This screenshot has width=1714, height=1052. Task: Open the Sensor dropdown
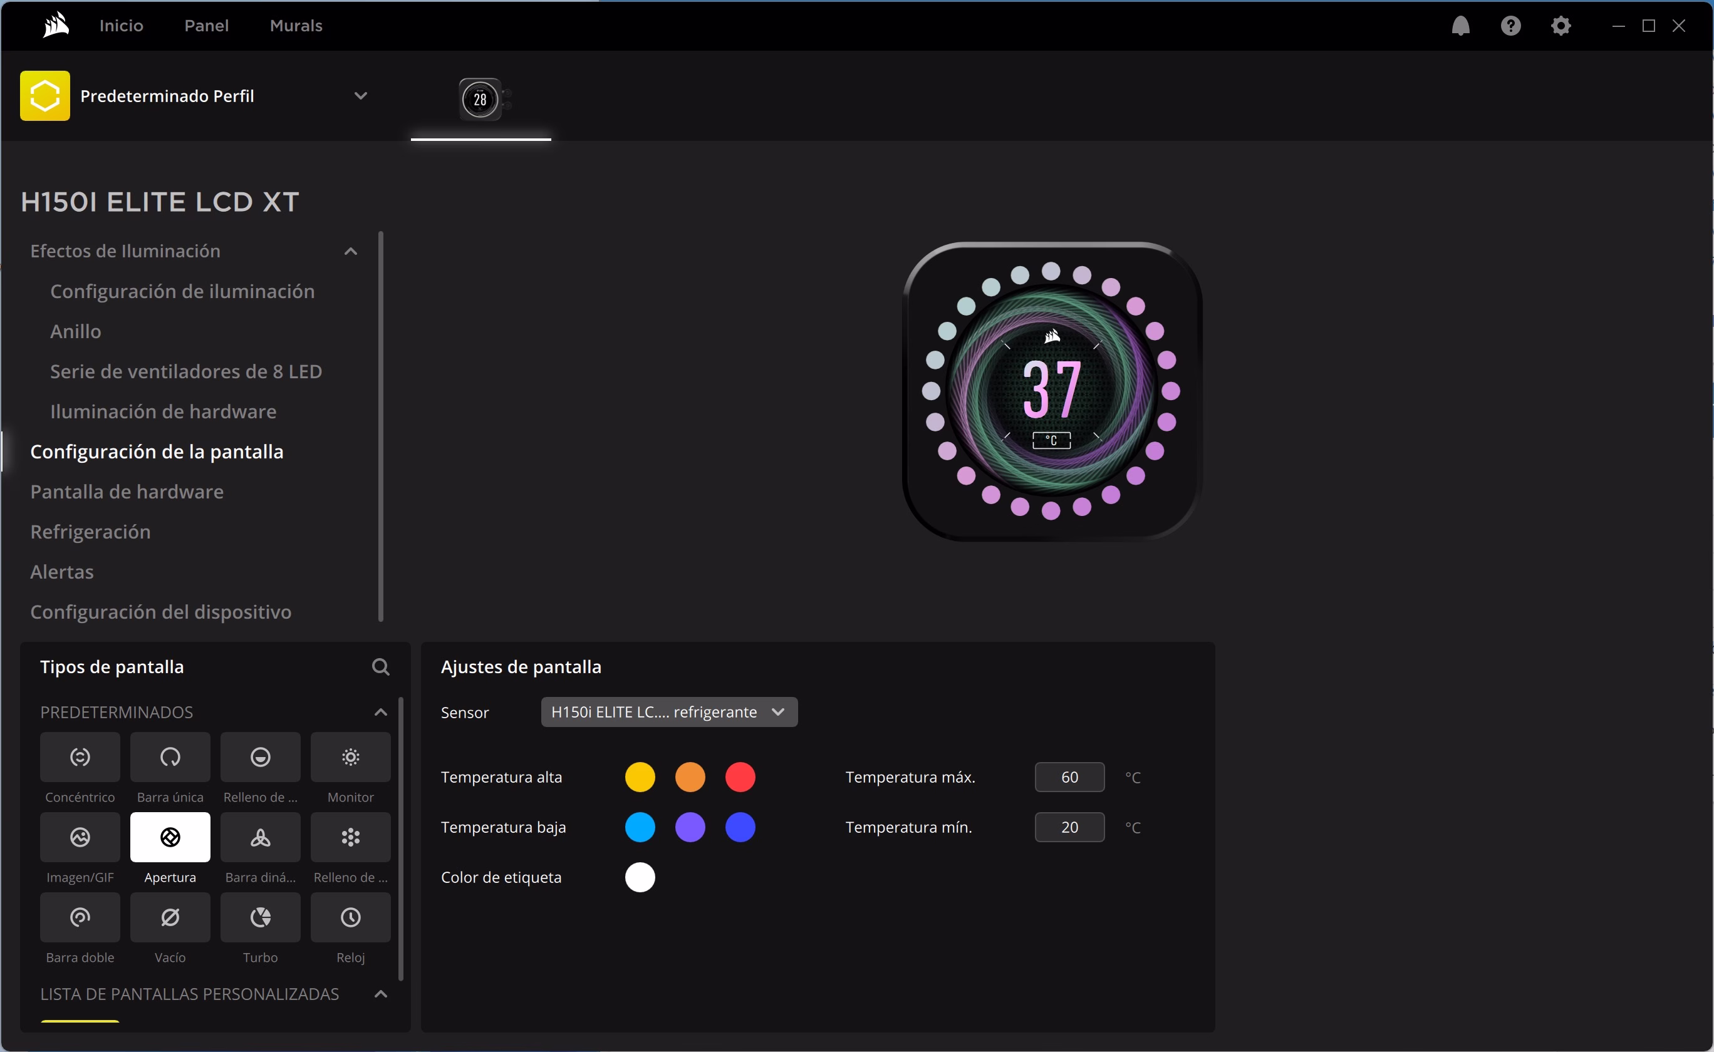(669, 712)
